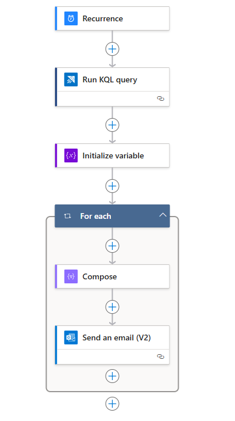Add action after Send an email inside loop
235x421 pixels.
coord(112,376)
